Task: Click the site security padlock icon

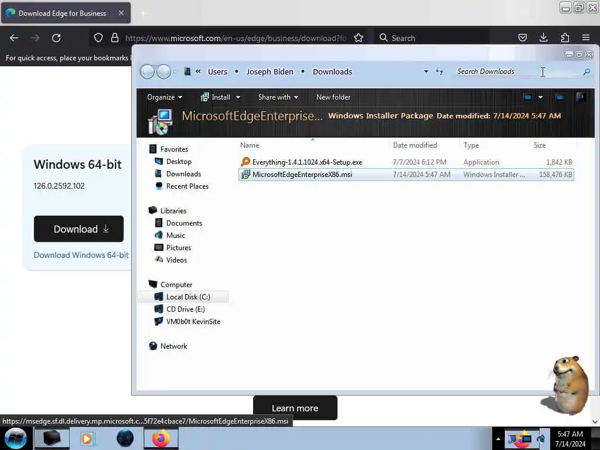Action: tap(114, 38)
